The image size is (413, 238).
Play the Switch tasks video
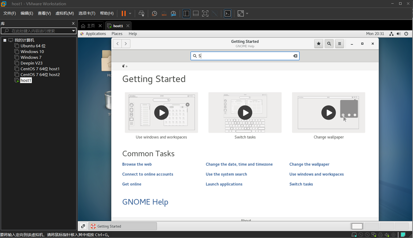click(x=245, y=112)
